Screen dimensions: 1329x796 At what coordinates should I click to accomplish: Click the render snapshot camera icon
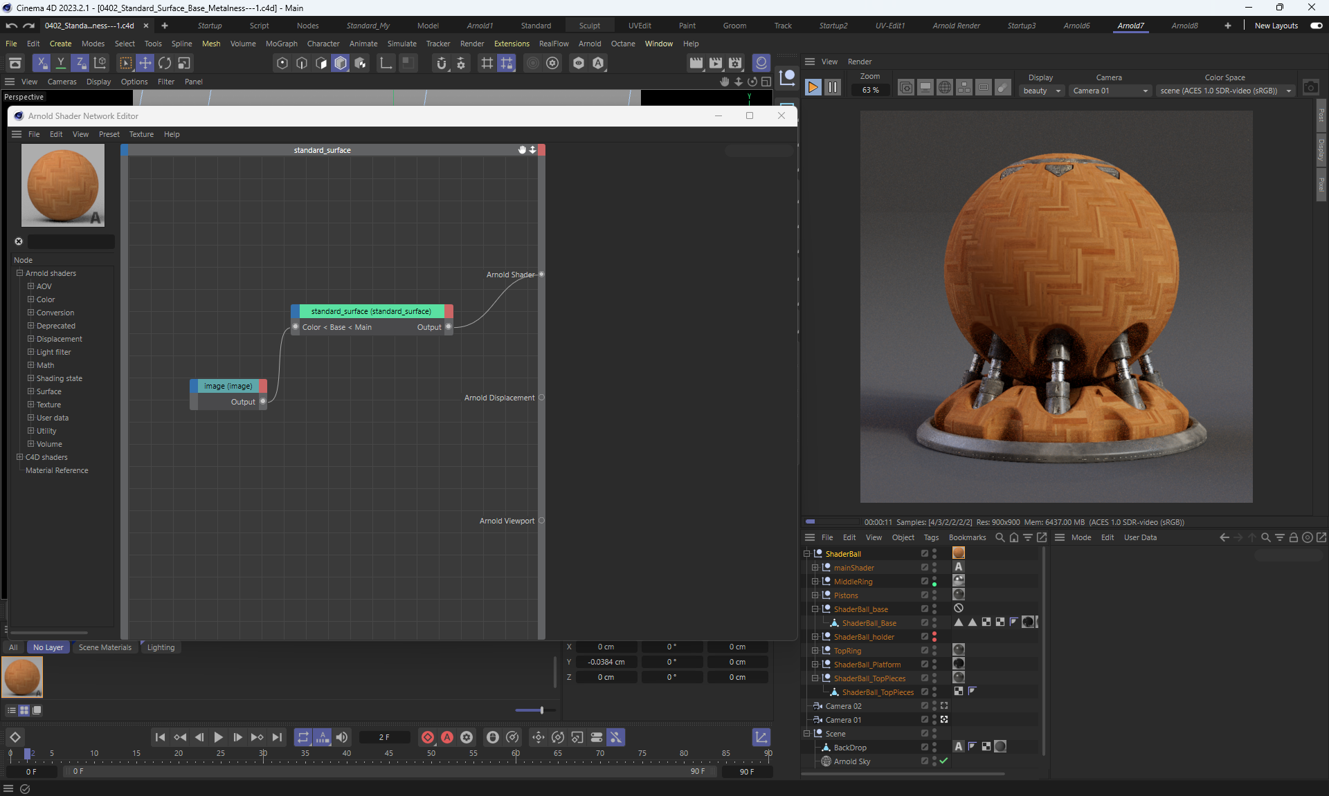[x=1310, y=88]
